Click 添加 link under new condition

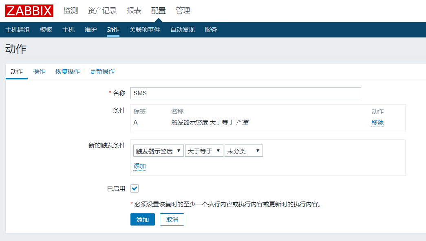click(140, 166)
